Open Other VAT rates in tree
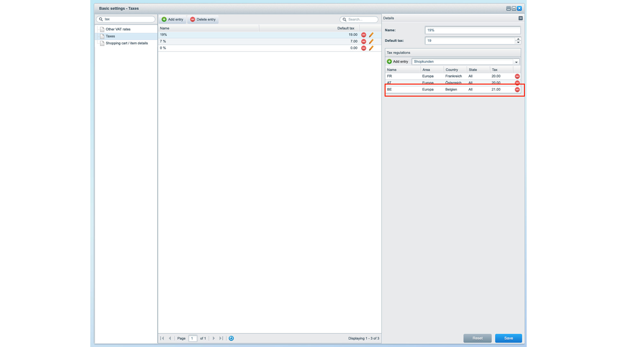The width and height of the screenshot is (617, 347). pyautogui.click(x=118, y=29)
